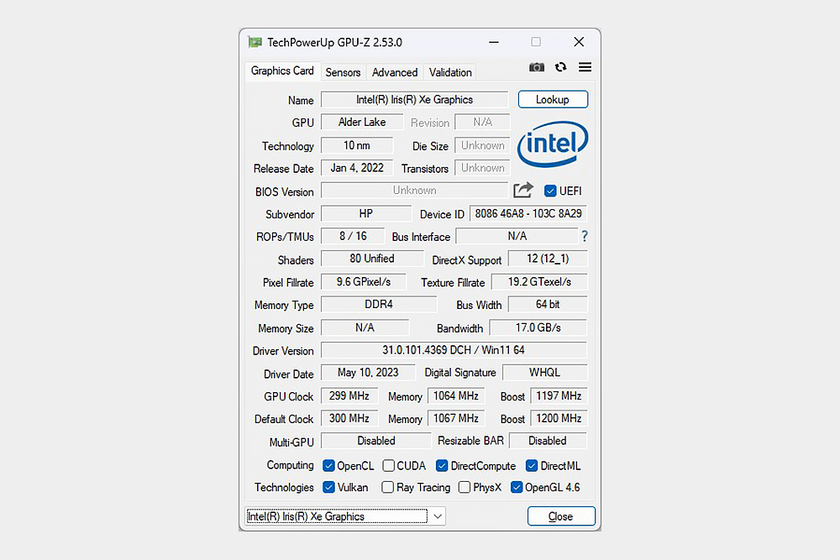Click the Revision N/A field

pos(483,122)
